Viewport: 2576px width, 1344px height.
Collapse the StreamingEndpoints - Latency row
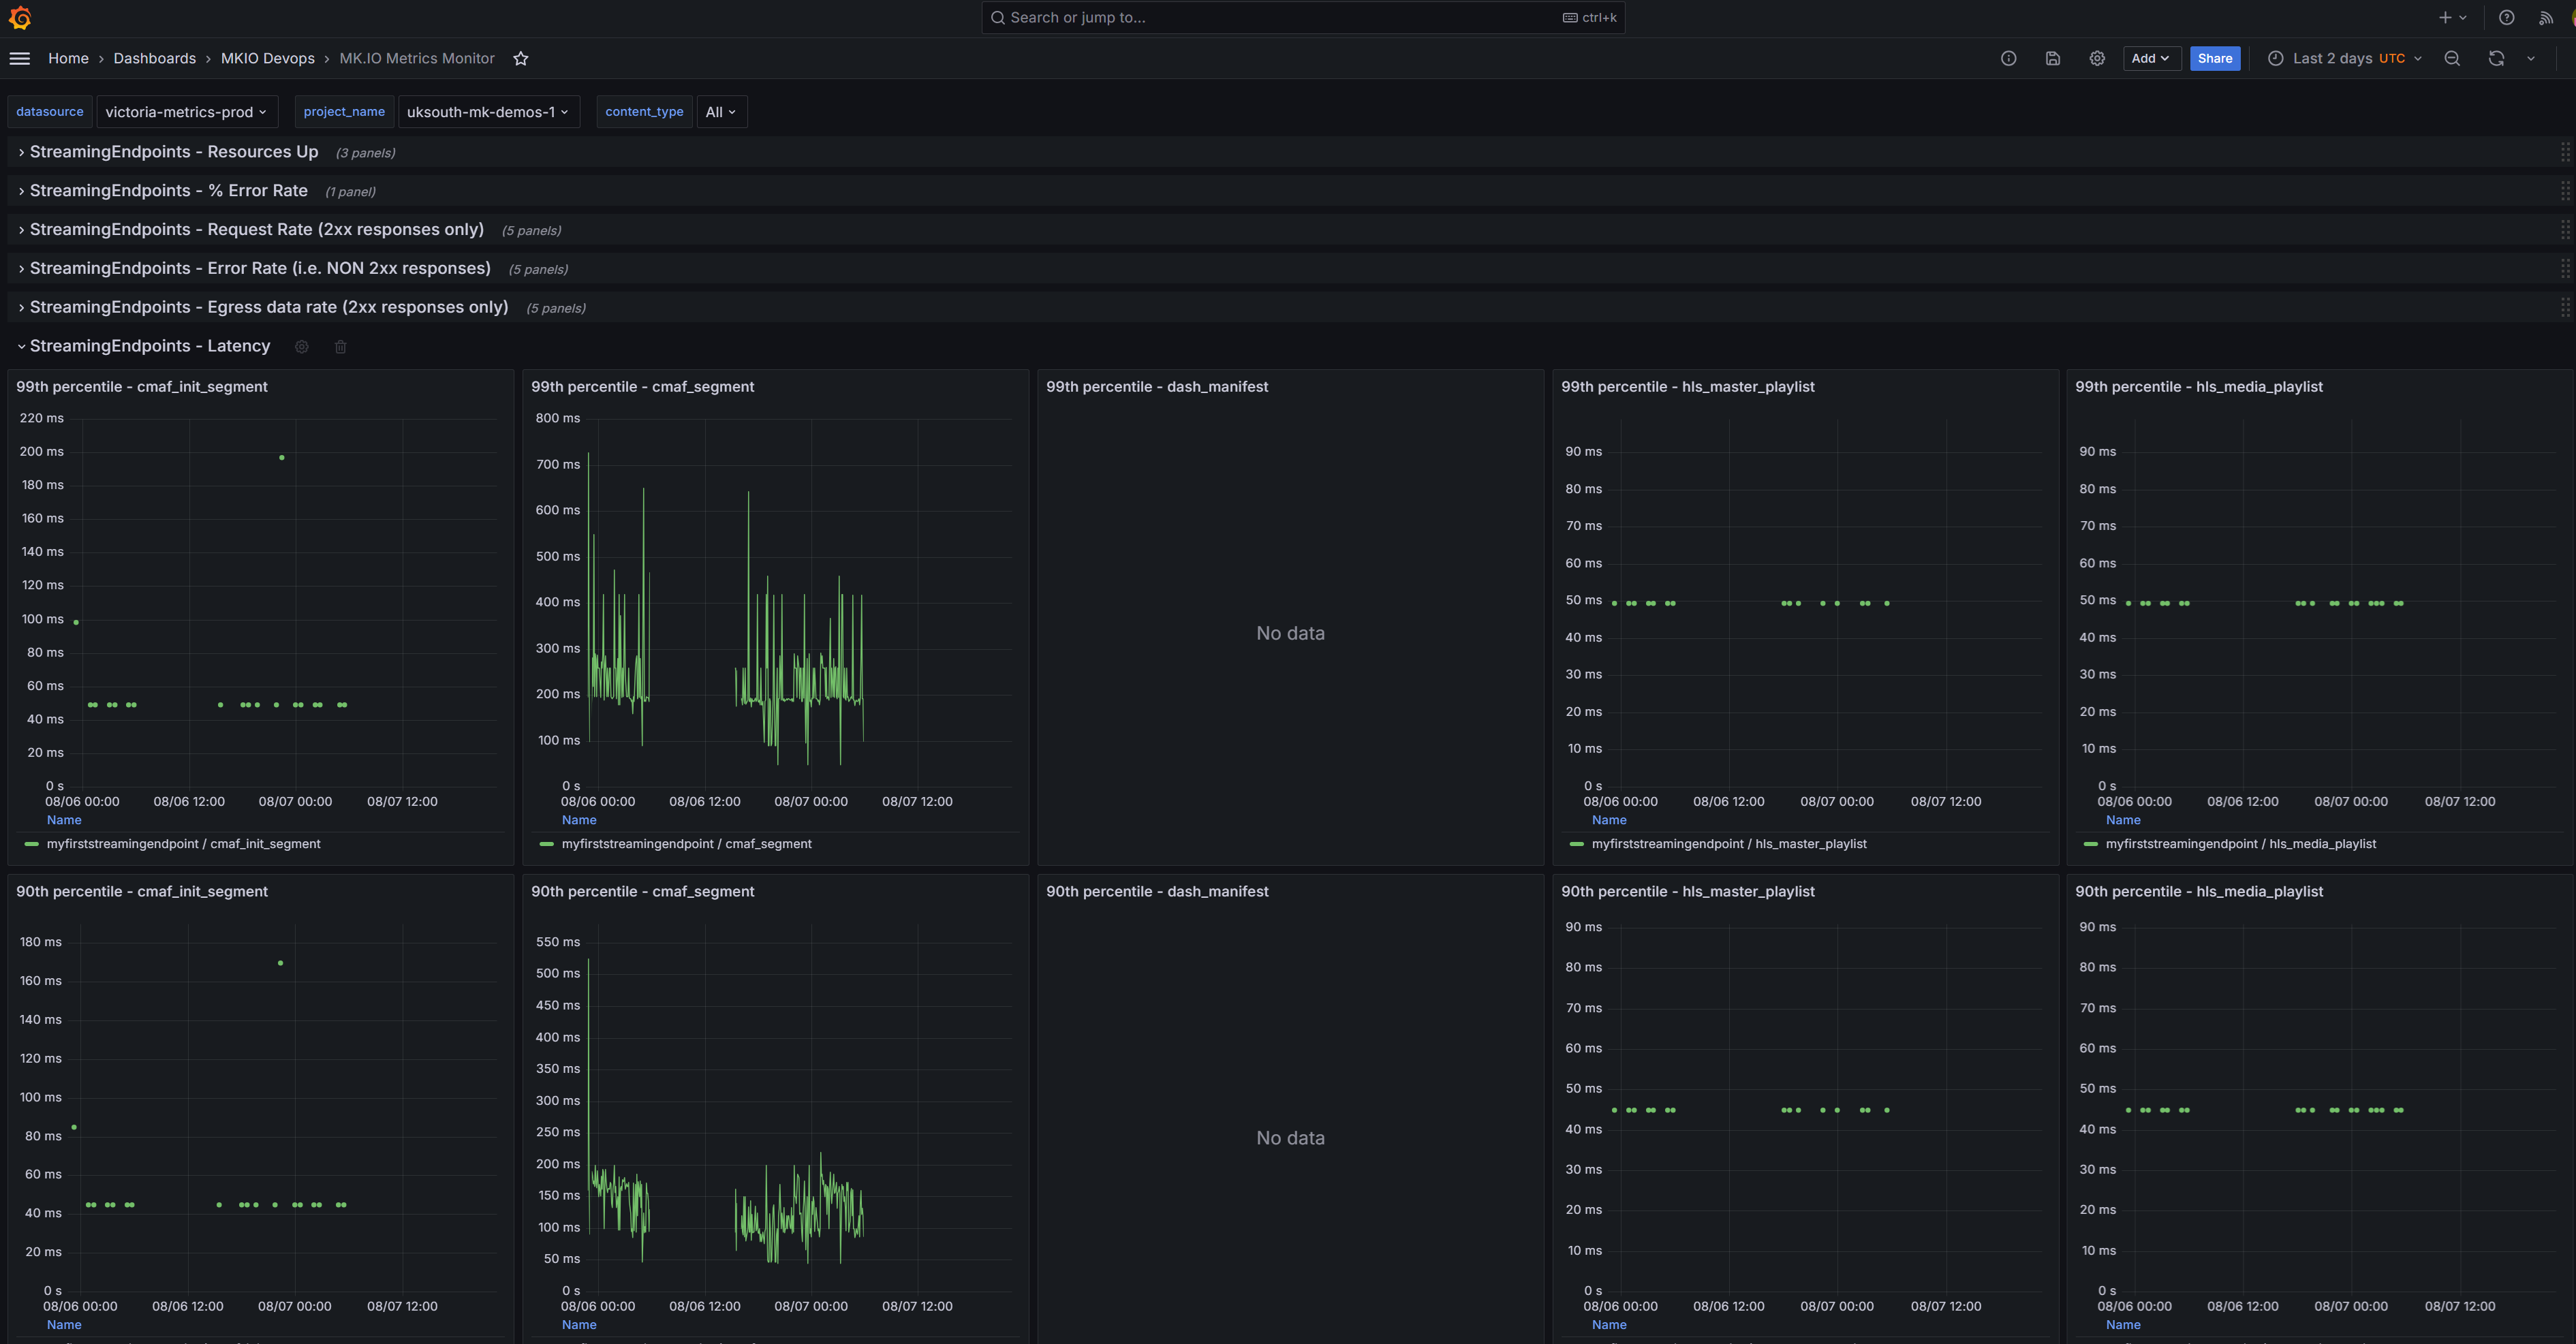(x=149, y=346)
